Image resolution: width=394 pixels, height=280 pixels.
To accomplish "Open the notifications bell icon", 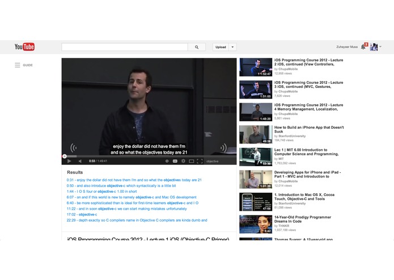I will (363, 46).
